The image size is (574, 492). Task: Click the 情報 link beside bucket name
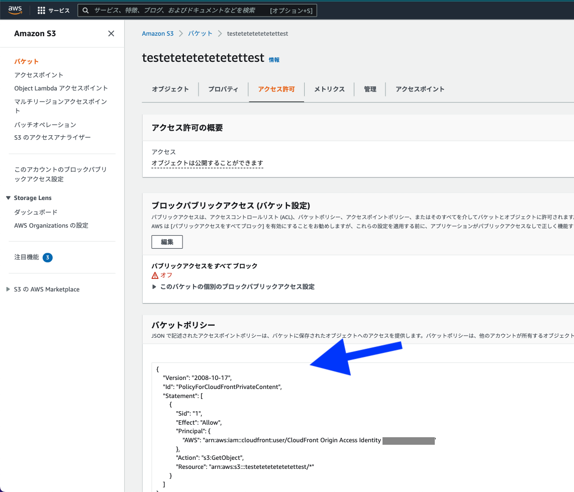(274, 60)
